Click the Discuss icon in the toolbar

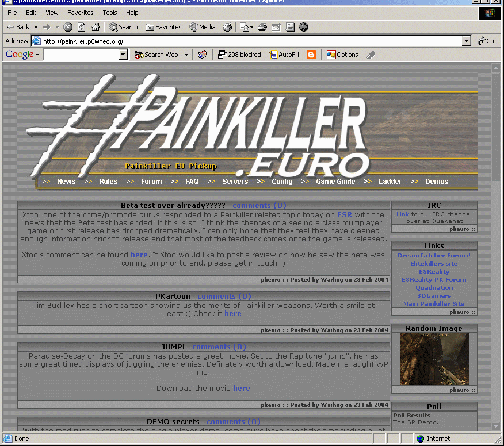[x=290, y=27]
